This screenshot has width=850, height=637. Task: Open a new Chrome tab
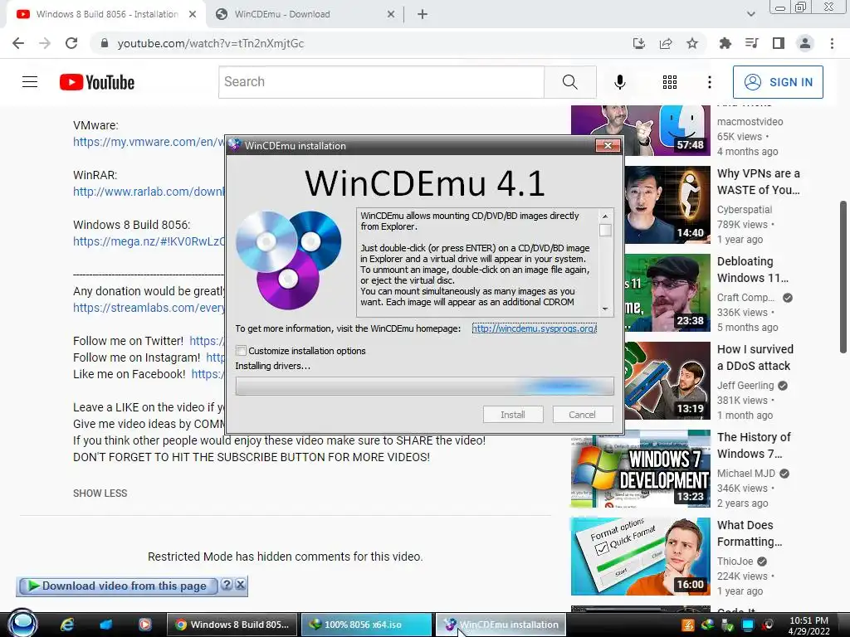[x=423, y=14]
